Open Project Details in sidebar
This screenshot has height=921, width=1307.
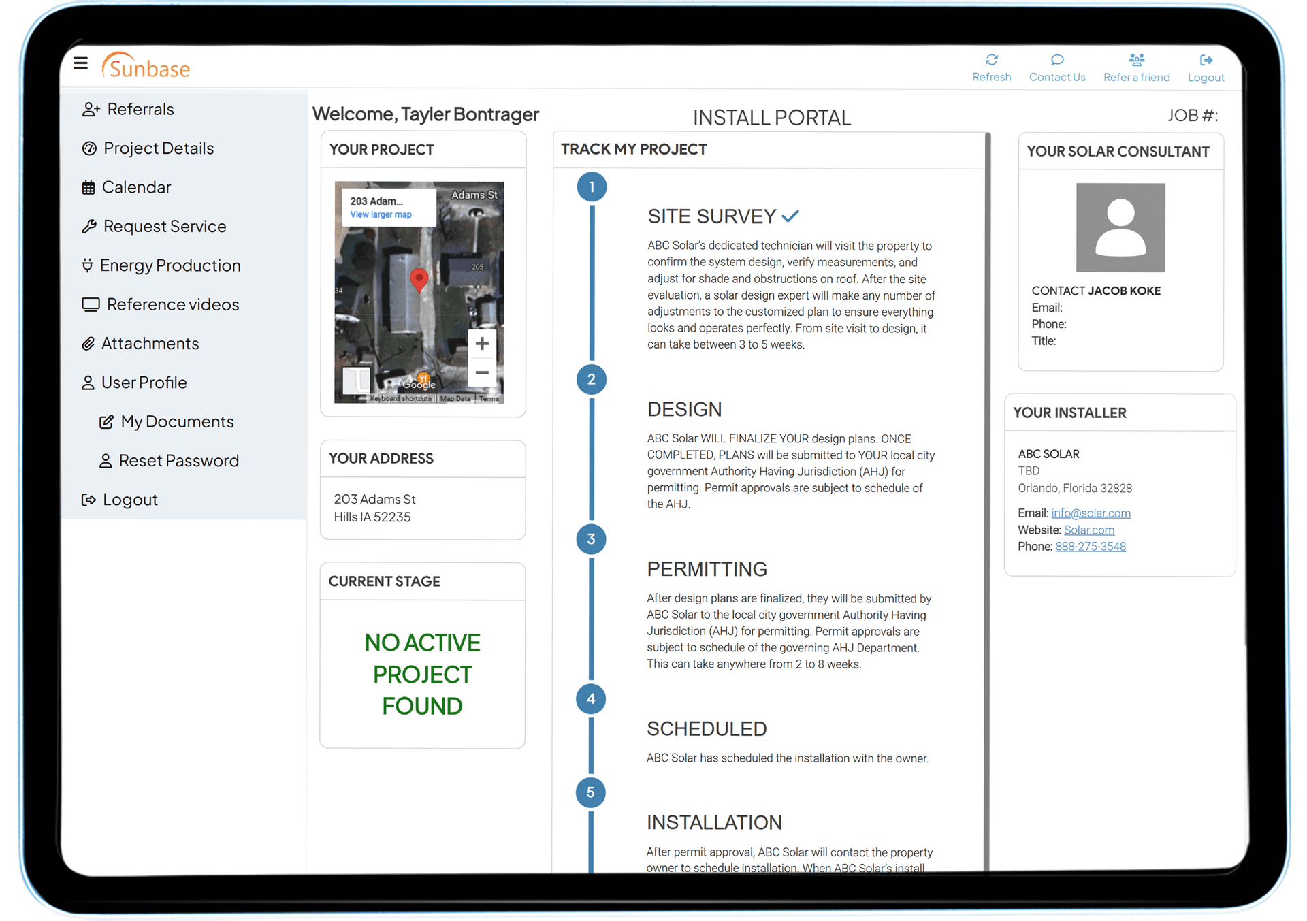[x=158, y=148]
